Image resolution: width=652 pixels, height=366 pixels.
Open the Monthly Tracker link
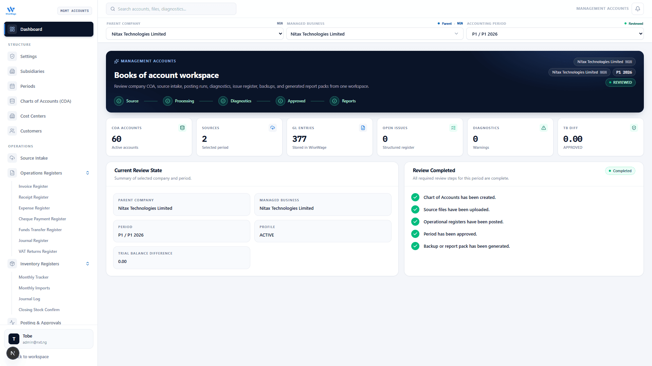pos(34,277)
